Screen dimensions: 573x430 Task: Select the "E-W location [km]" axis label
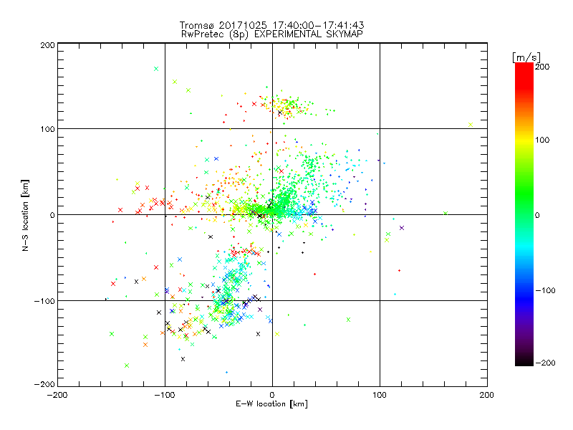click(271, 404)
